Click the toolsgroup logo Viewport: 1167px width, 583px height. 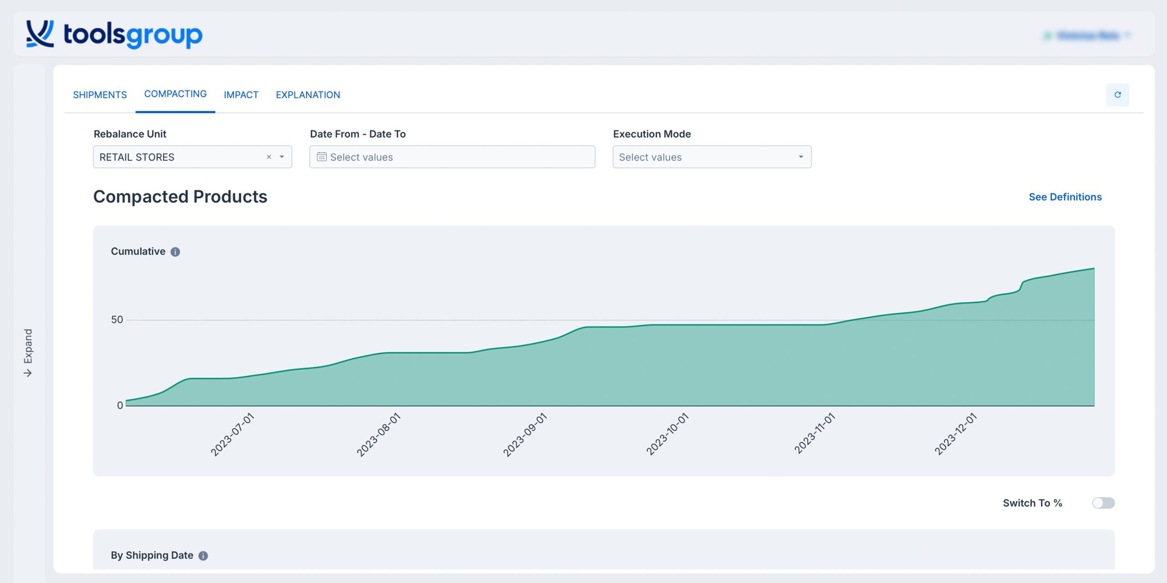(x=114, y=34)
